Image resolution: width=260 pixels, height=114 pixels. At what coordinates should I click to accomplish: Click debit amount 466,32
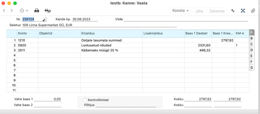pos(198,51)
